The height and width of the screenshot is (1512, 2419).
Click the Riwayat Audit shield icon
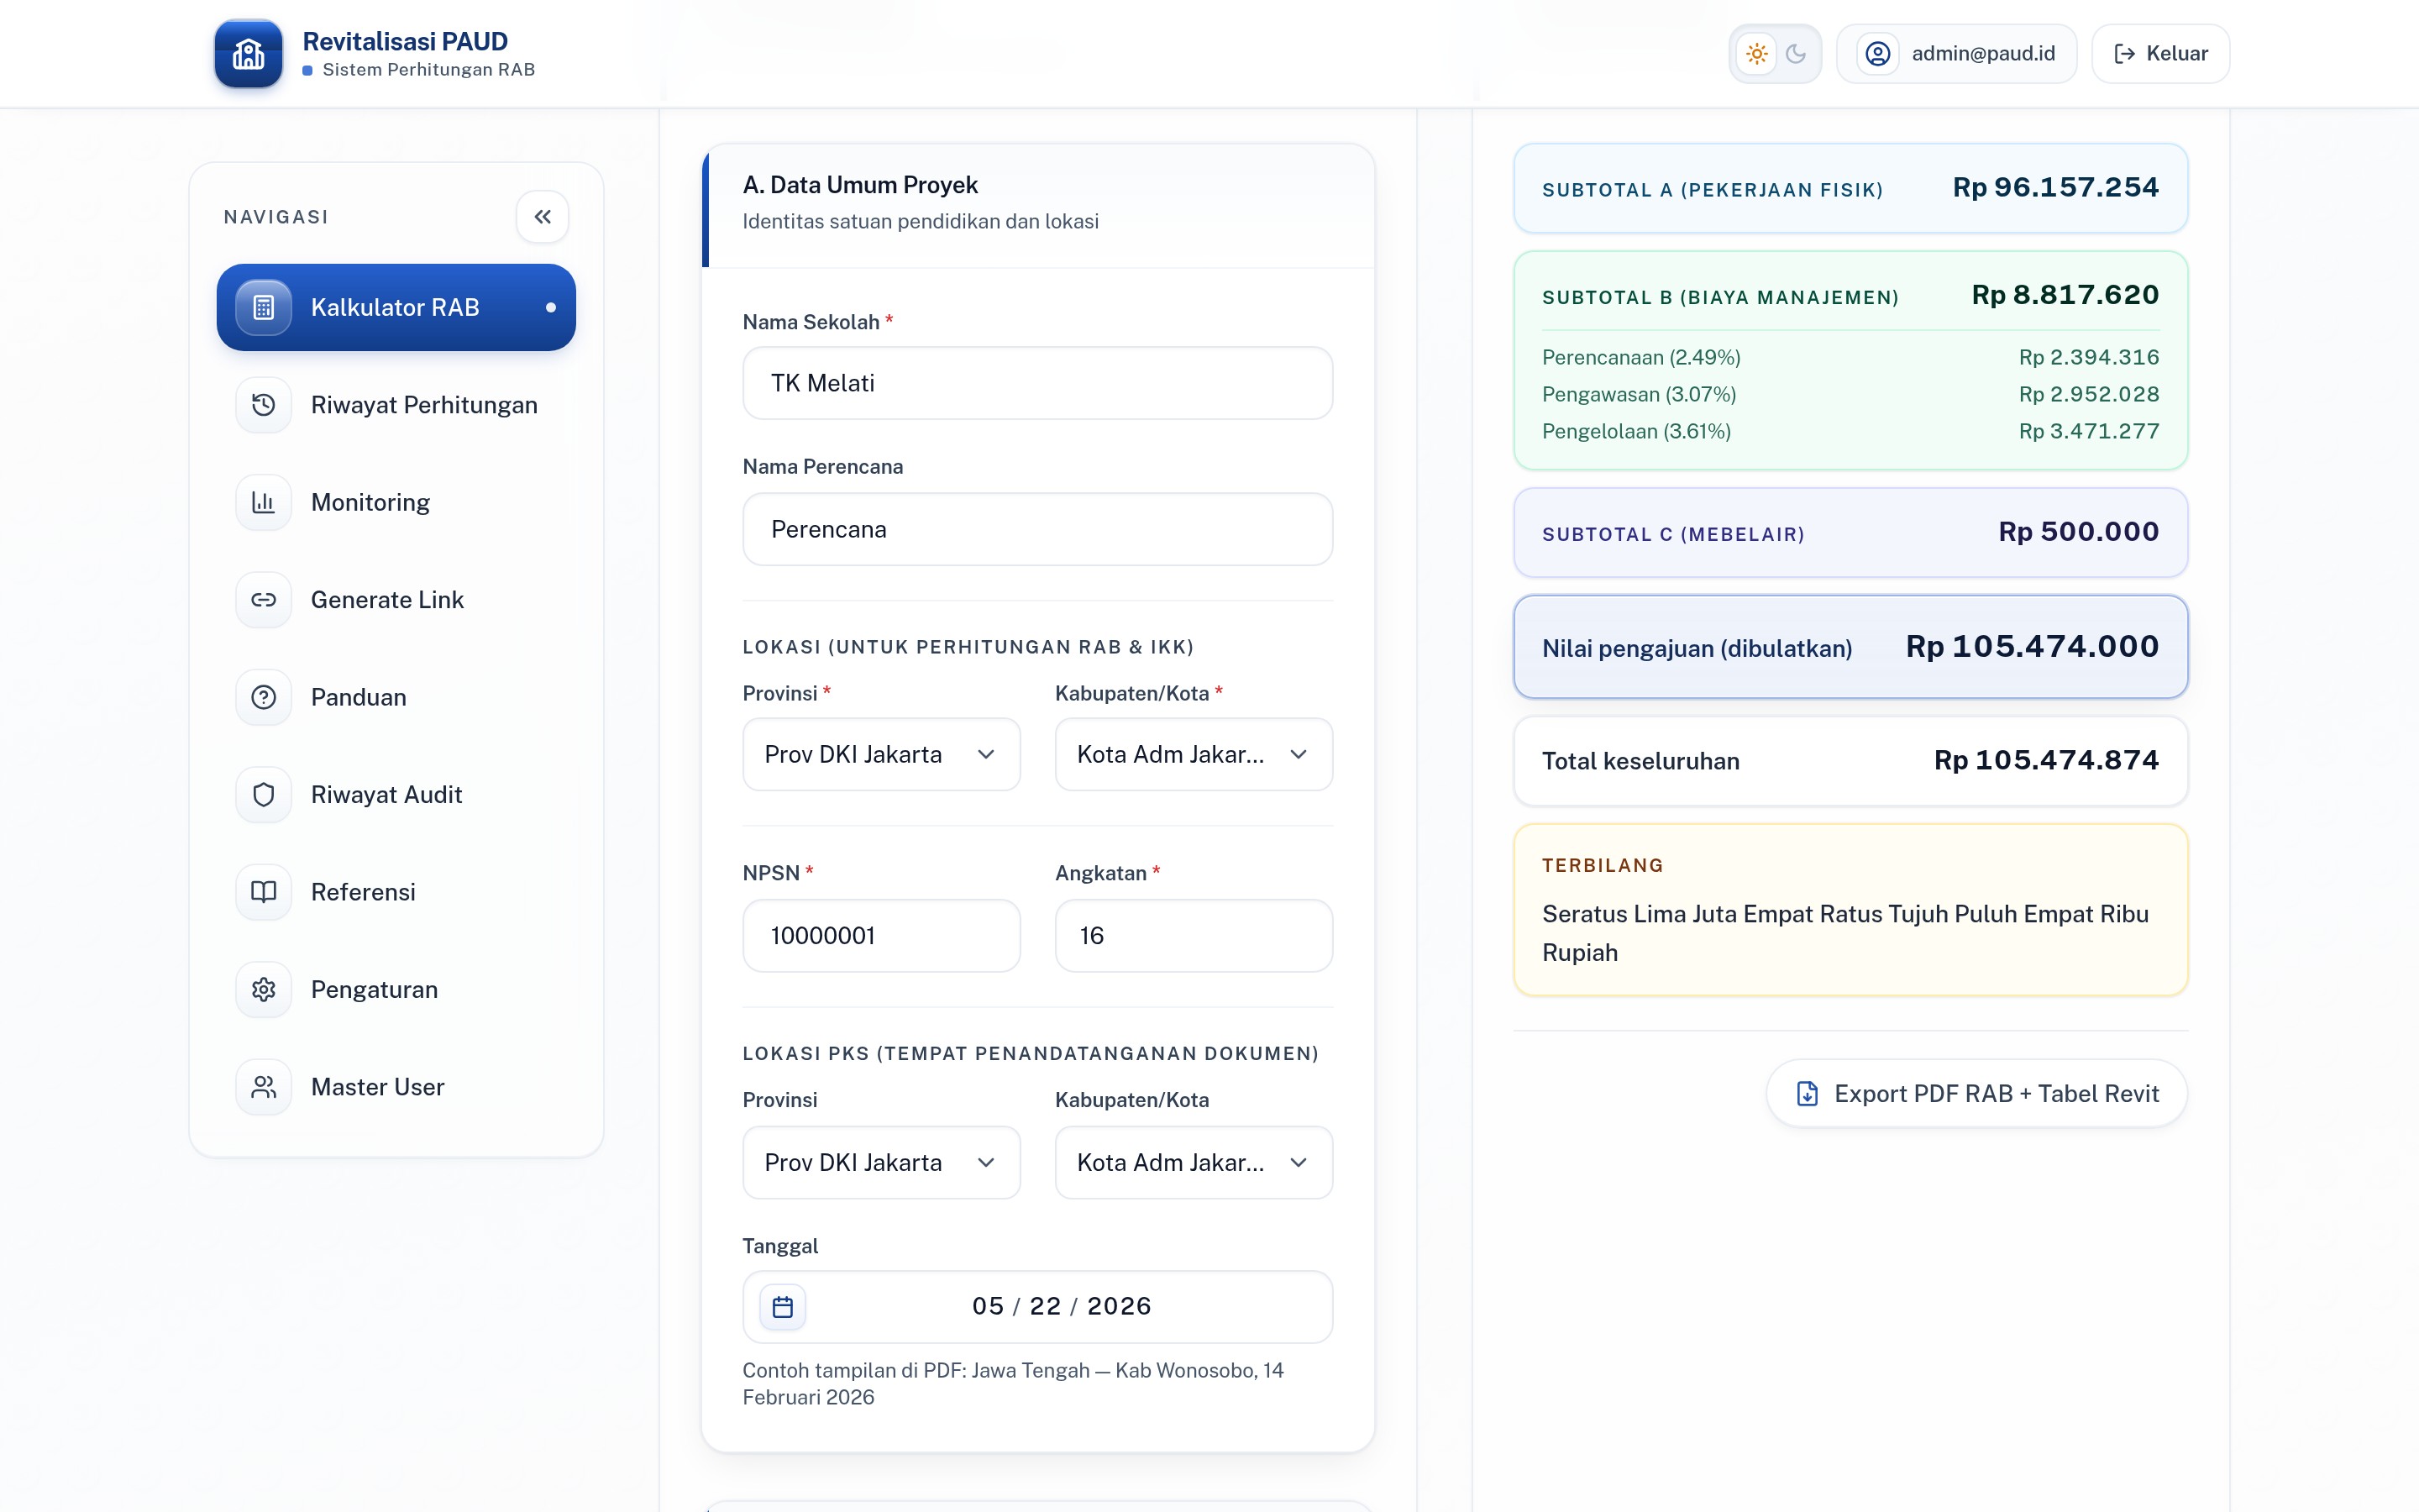point(263,795)
